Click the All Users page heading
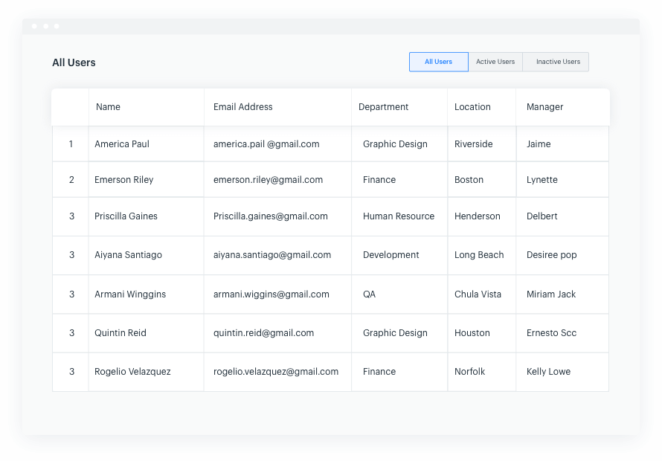The image size is (662, 461). [x=74, y=62]
